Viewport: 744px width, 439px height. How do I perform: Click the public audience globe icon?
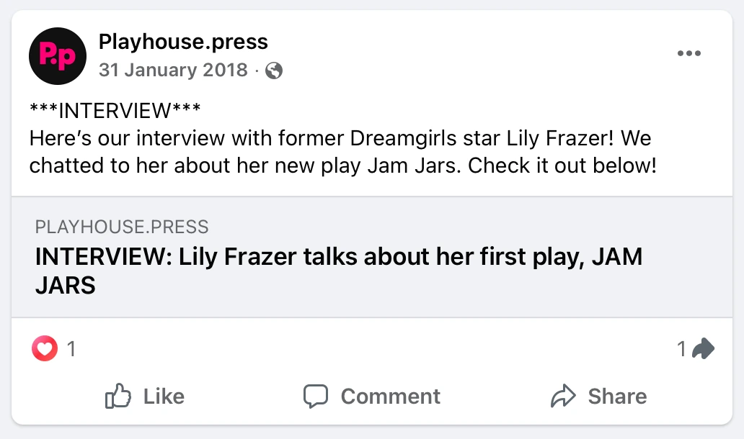click(274, 71)
